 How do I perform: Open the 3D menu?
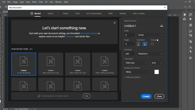click(x=46, y=2)
